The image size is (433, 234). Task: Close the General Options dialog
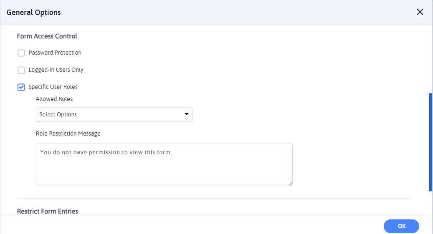click(420, 12)
